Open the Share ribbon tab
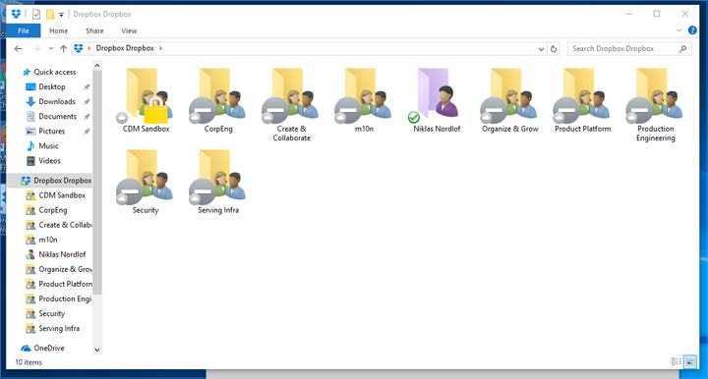This screenshot has width=708, height=379. [94, 30]
